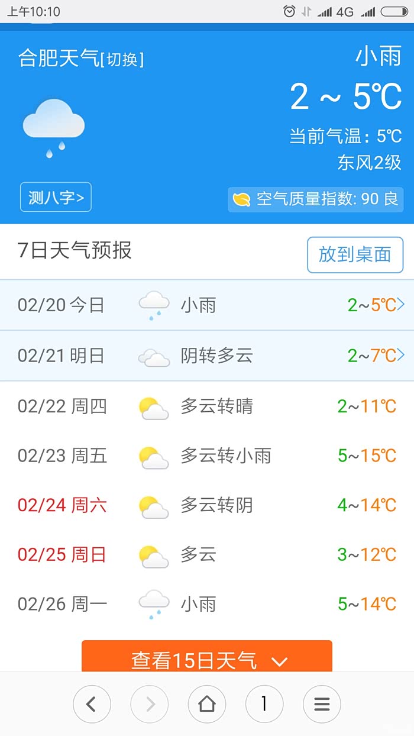Select the 02/24 周六 forecast row
The image size is (414, 736).
click(x=207, y=506)
